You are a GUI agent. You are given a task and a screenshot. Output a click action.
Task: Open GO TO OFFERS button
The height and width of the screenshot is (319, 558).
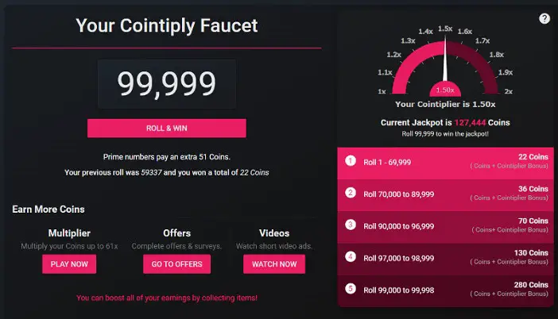click(177, 264)
